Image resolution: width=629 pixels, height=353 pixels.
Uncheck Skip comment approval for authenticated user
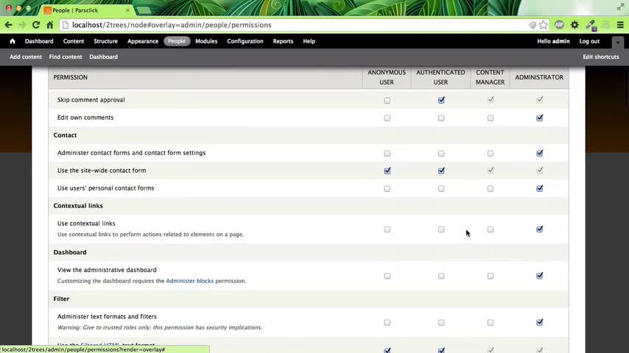pos(441,100)
